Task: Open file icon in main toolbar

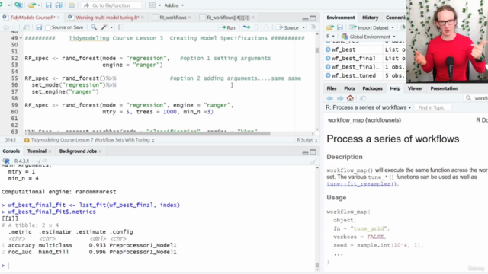Action: click(x=31, y=5)
